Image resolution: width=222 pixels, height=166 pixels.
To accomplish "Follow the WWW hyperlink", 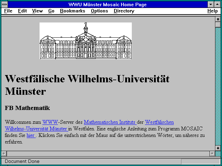I will 50,122.
